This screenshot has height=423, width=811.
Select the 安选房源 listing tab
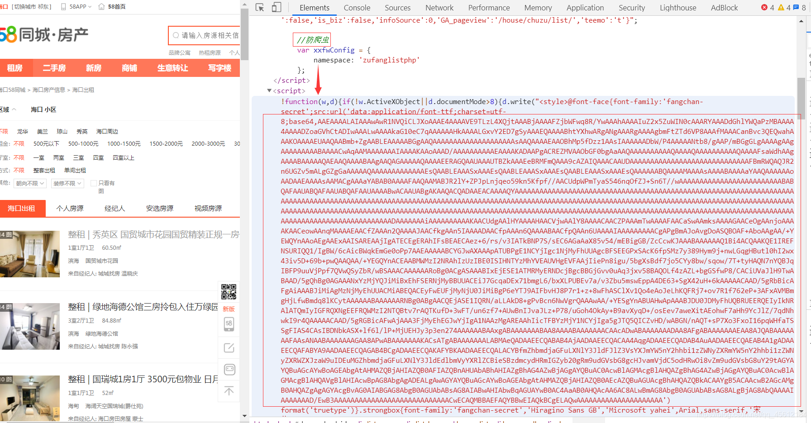(160, 208)
